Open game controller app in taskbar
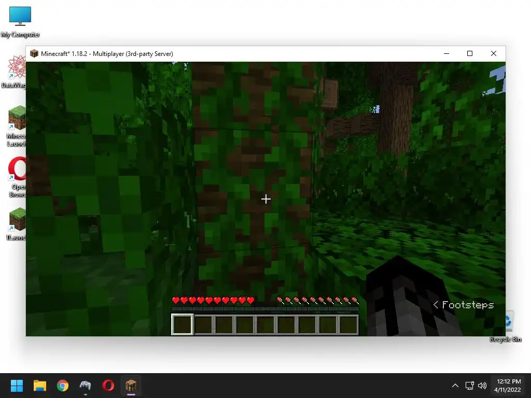 (x=86, y=386)
